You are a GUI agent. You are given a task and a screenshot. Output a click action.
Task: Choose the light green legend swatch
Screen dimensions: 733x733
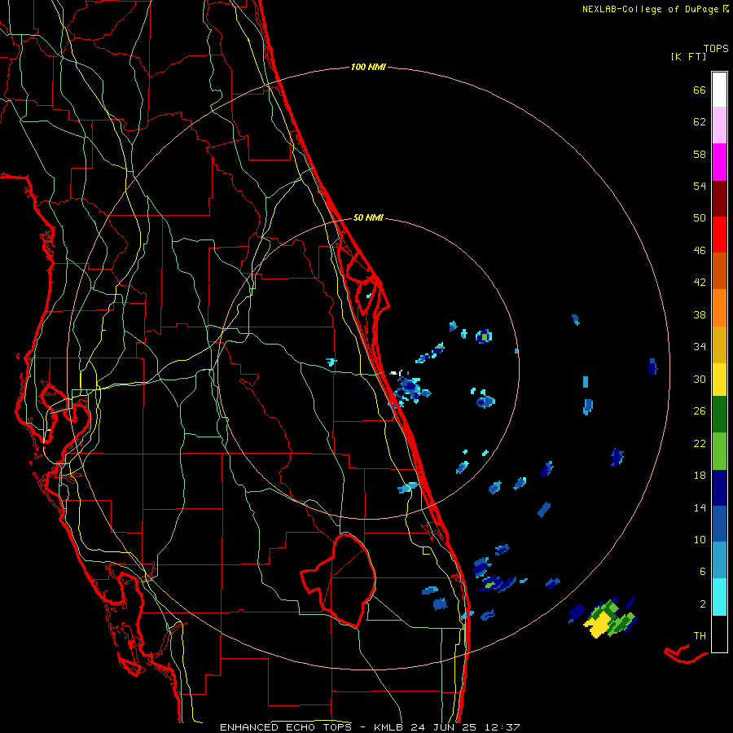pos(719,450)
